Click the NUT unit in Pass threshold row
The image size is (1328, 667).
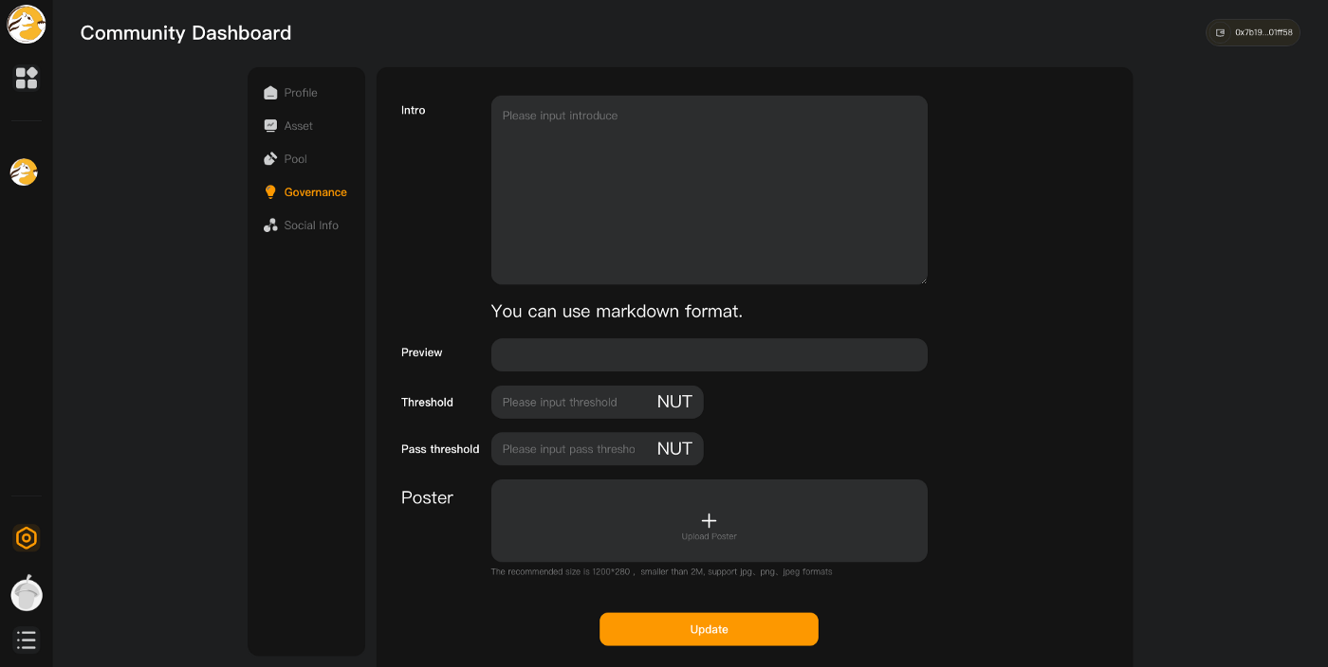(674, 449)
